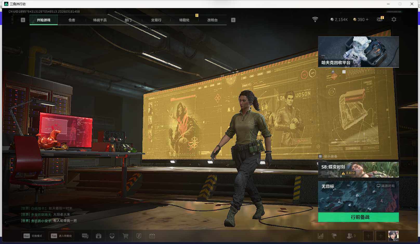The height and width of the screenshot is (244, 420).
Task: Open the 仓库 tab
Action: coord(72,20)
